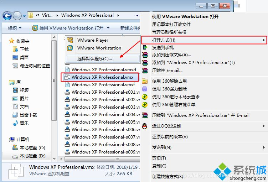268x182 pixels.
Task: Choose 发送到手机 in context menu
Action: click(x=163, y=47)
